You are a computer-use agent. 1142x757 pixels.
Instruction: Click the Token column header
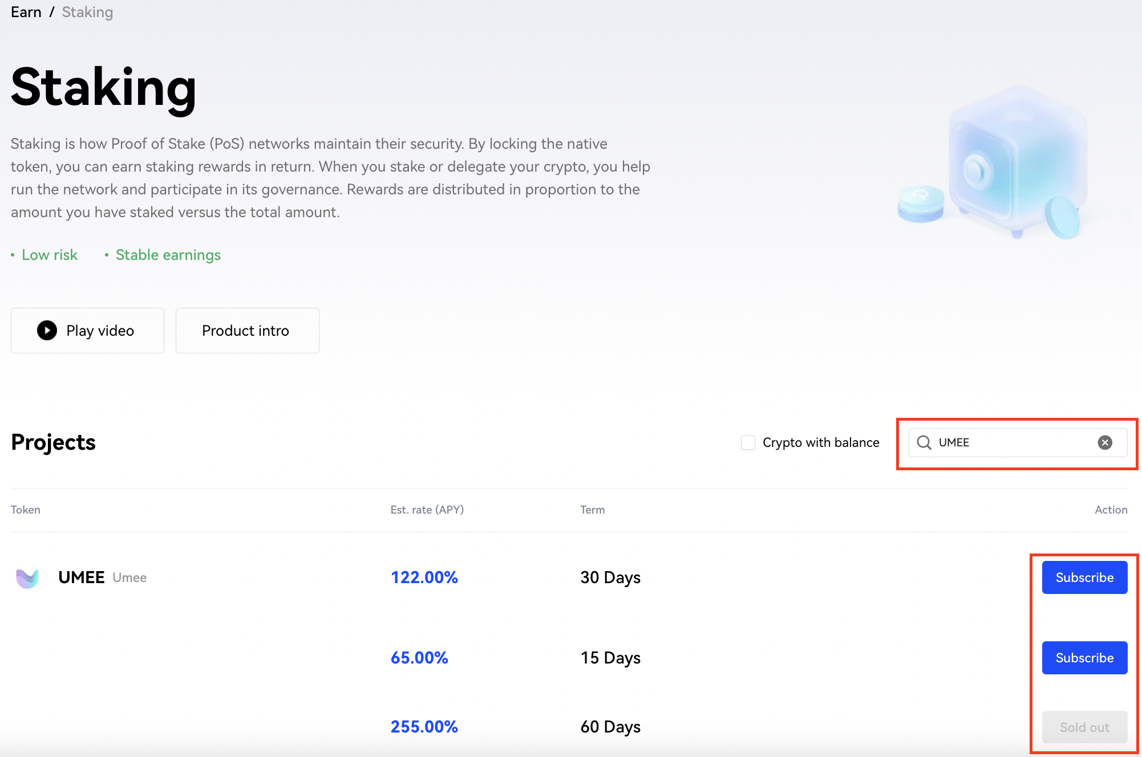pos(26,510)
